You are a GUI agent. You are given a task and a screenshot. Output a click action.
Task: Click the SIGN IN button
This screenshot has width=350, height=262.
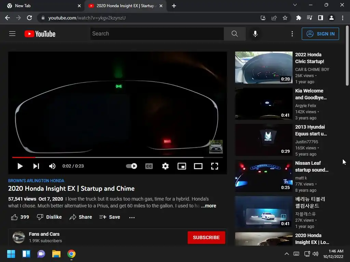coord(320,34)
